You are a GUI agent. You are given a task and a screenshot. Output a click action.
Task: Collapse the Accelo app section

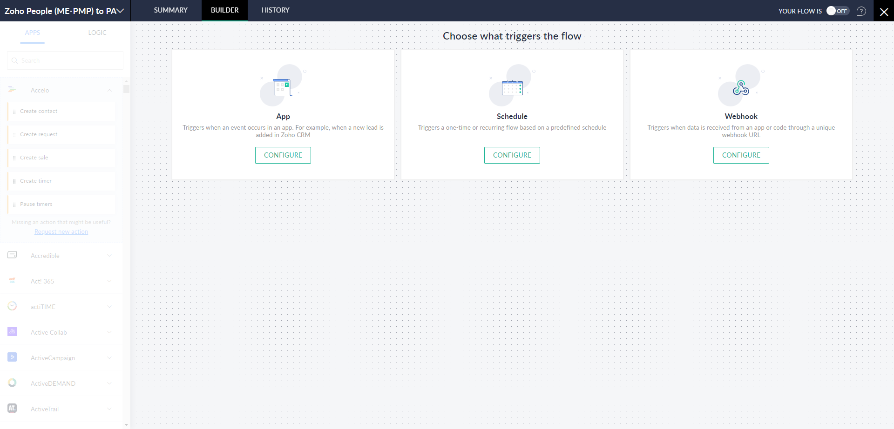(109, 90)
